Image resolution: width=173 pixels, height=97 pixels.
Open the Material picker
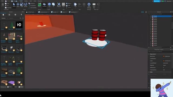[59, 5]
